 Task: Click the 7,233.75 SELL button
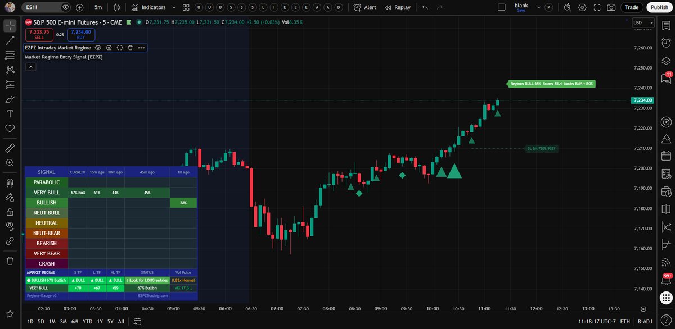pos(39,35)
